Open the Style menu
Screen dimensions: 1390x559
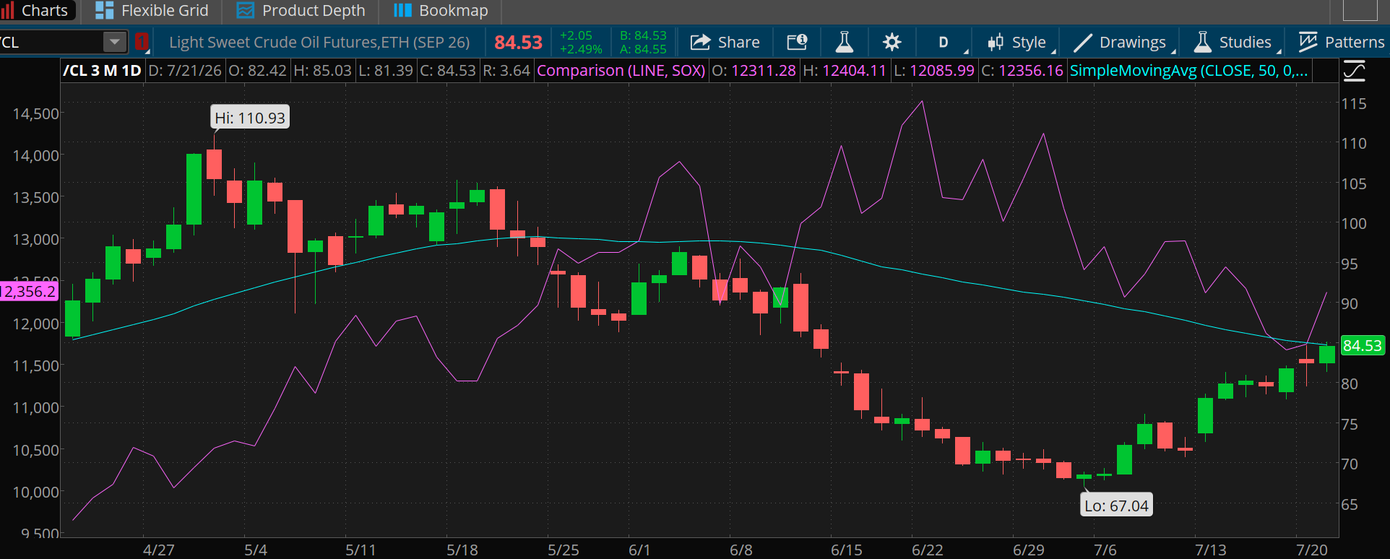coord(1017,42)
